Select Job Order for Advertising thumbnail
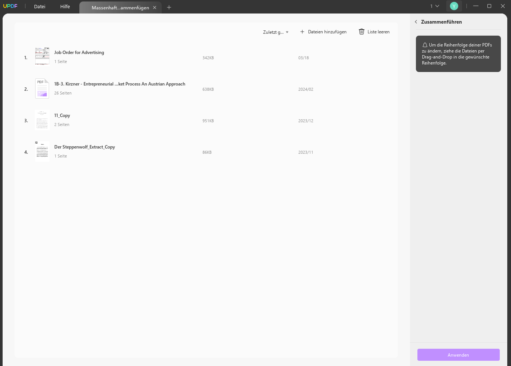The height and width of the screenshot is (366, 511). [42, 57]
